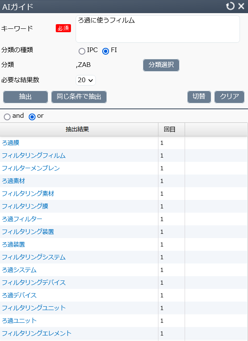Open the フィルタリングユニット link
248x341 pixels.
(x=34, y=308)
